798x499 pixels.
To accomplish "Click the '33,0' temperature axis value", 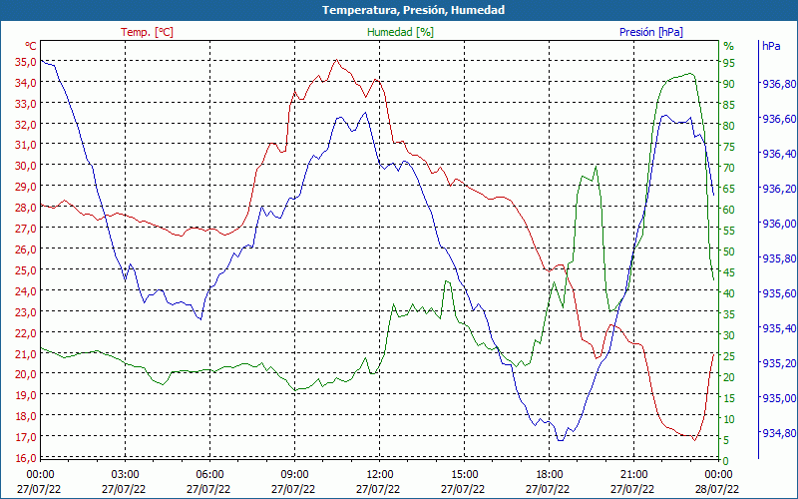I will point(27,104).
